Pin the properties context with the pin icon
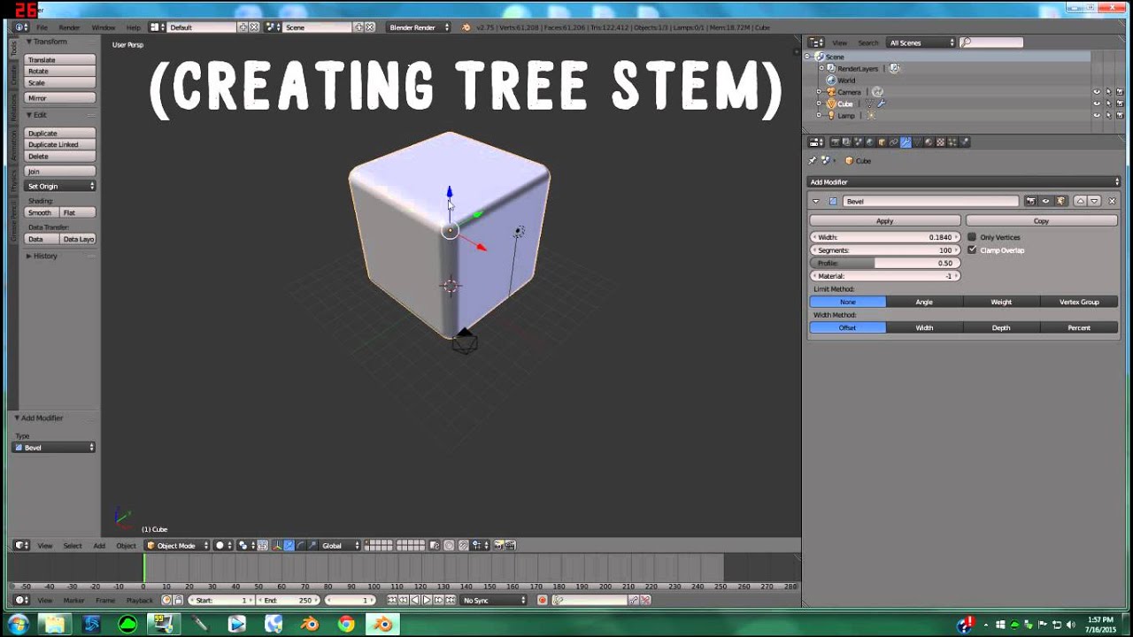The width and height of the screenshot is (1133, 637). (x=813, y=160)
